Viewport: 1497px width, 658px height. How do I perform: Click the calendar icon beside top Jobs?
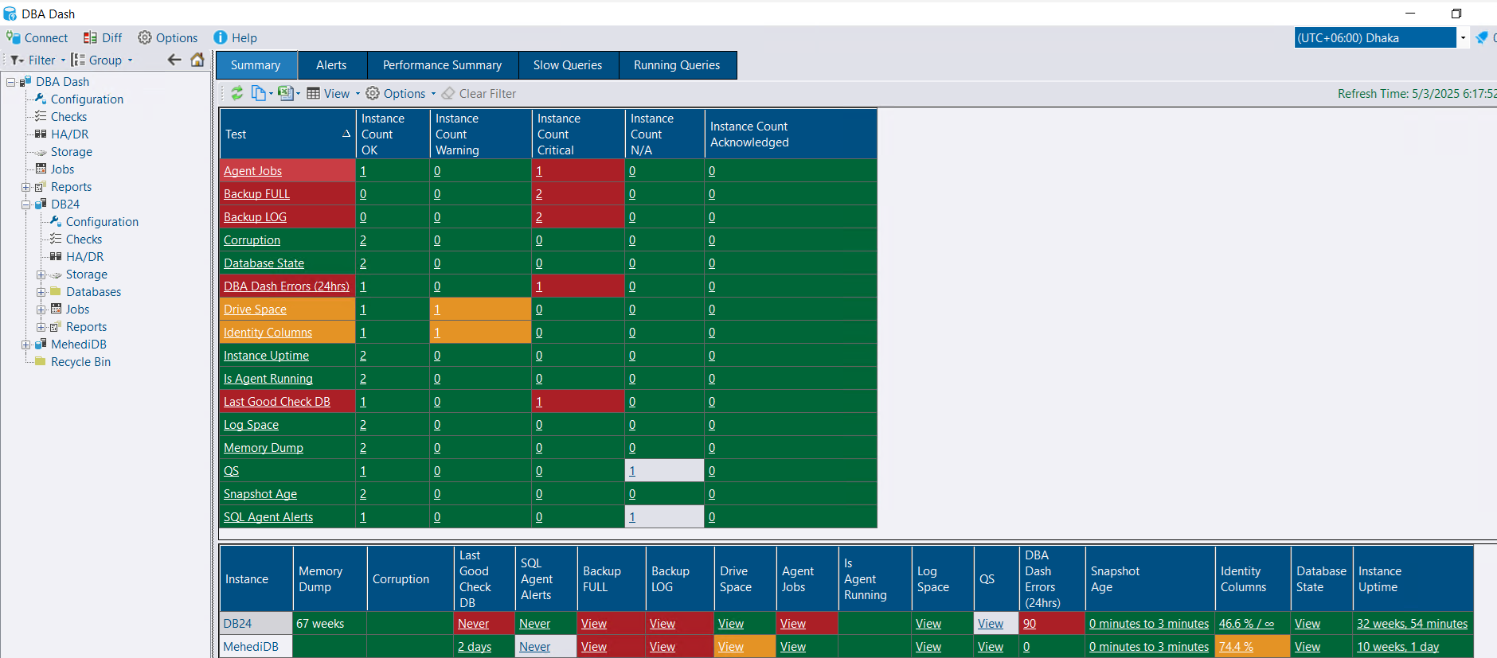(x=41, y=169)
